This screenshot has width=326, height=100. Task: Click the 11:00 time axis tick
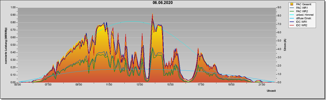pos(109,85)
